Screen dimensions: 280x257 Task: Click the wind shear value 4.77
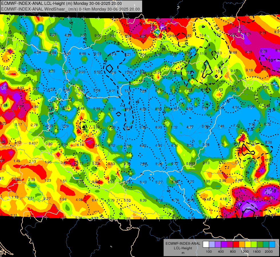(190, 127)
